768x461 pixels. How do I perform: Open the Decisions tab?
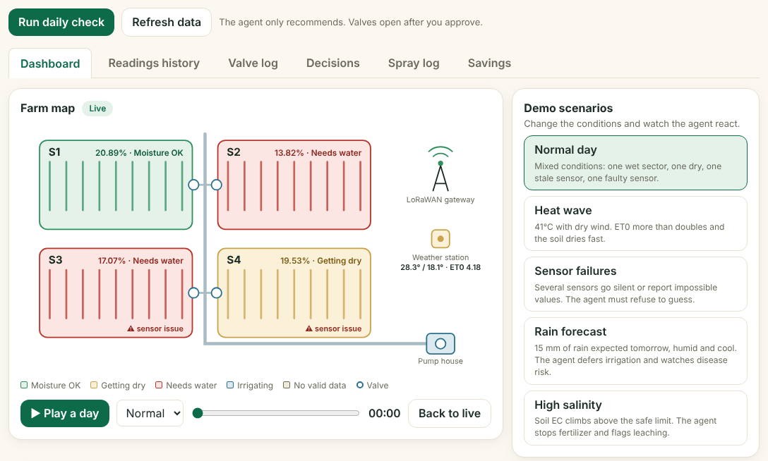pos(332,63)
